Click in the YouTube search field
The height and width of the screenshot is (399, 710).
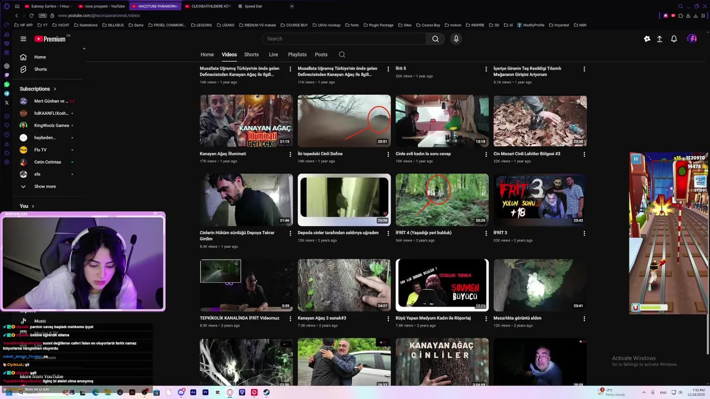click(344, 39)
